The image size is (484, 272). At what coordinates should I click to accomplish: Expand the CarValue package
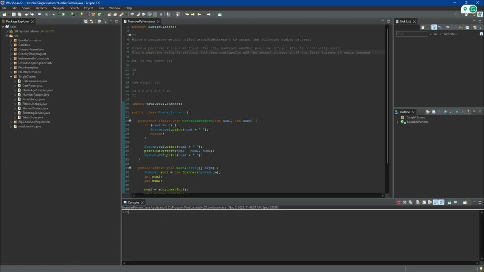(x=11, y=45)
